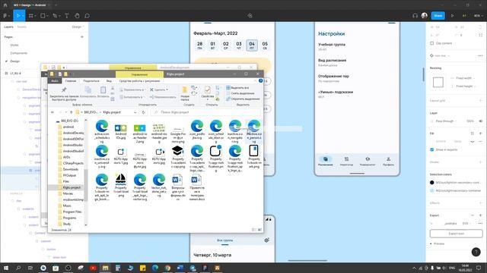Toggle layer visibility eye icon in Layer section
Image resolution: width=487 pixels, height=273 pixels.
pos(480,121)
